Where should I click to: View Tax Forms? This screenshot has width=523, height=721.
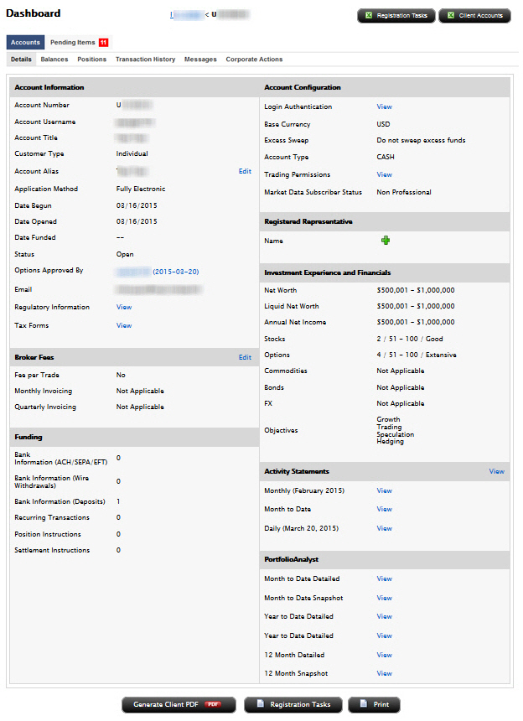pyautogui.click(x=124, y=325)
